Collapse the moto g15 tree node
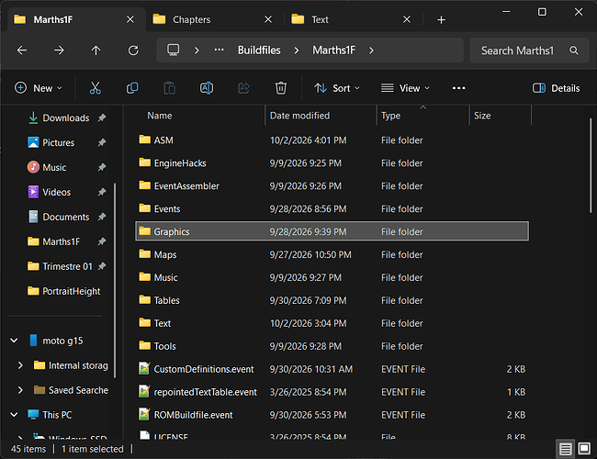597x459 pixels. (x=14, y=341)
